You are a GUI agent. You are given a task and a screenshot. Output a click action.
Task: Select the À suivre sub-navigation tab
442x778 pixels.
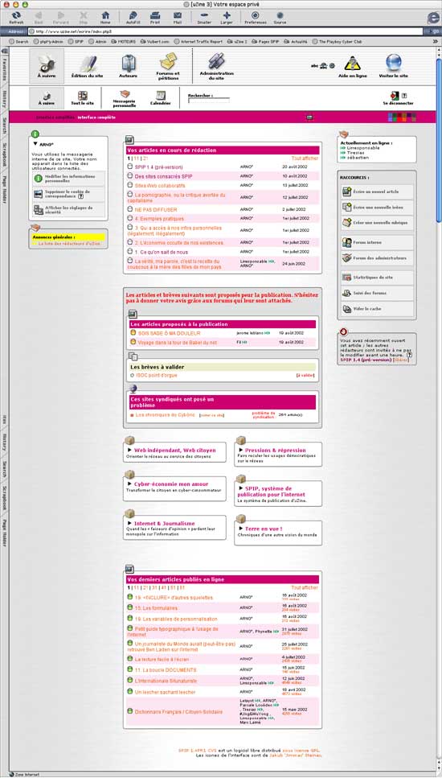[47, 98]
